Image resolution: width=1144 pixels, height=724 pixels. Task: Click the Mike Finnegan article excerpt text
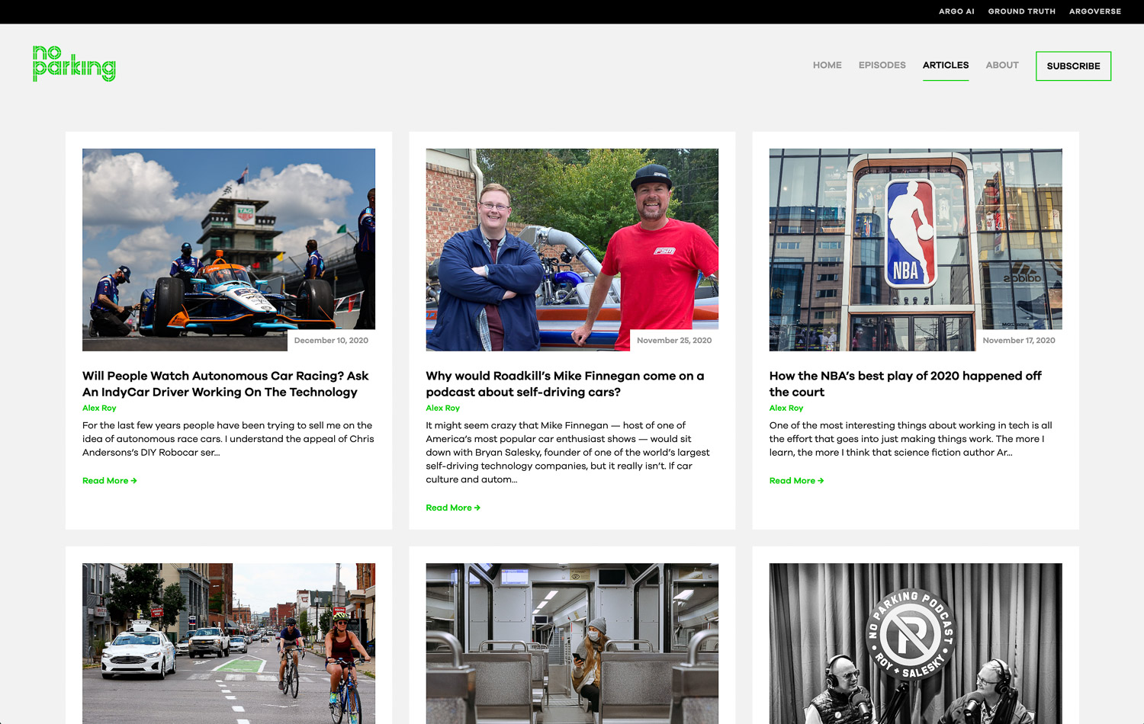tap(568, 453)
